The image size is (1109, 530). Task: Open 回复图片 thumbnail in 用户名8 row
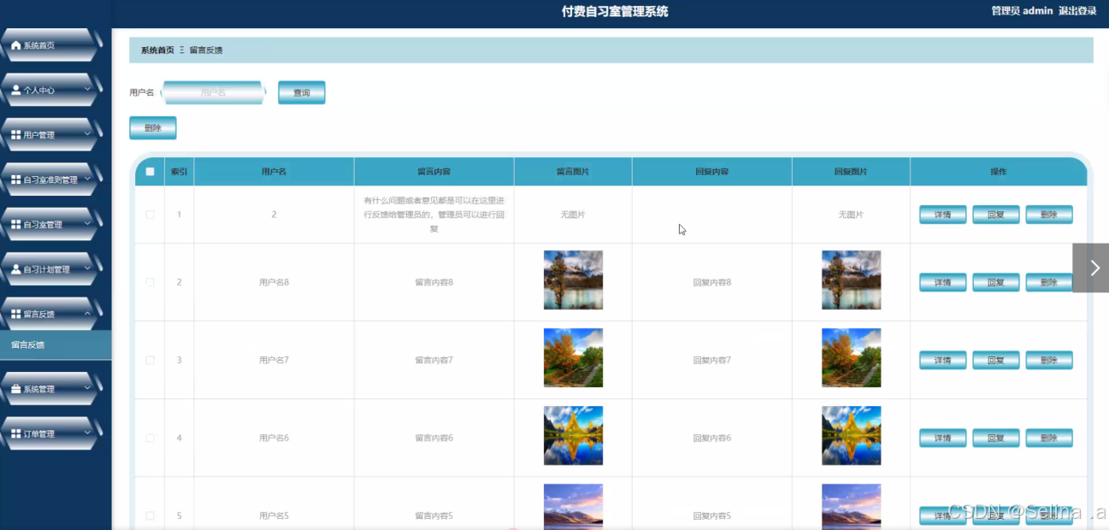point(851,280)
